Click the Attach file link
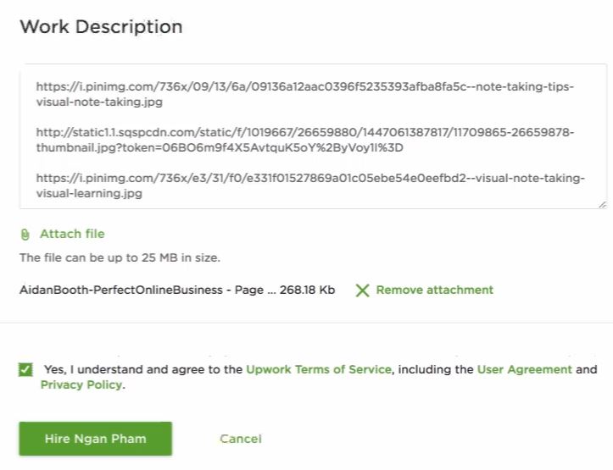The image size is (613, 470). 72,234
